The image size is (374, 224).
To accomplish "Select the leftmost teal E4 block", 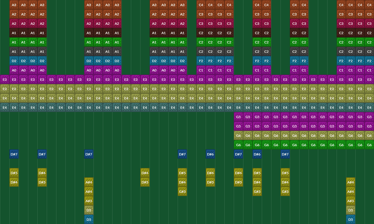I will 5,108.
